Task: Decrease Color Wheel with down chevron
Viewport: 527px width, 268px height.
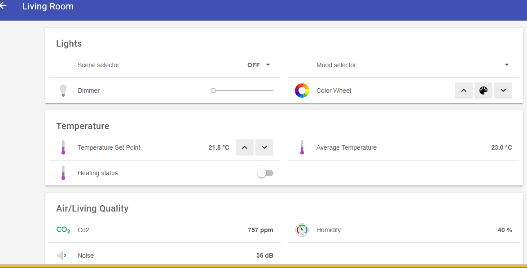Action: coord(503,91)
